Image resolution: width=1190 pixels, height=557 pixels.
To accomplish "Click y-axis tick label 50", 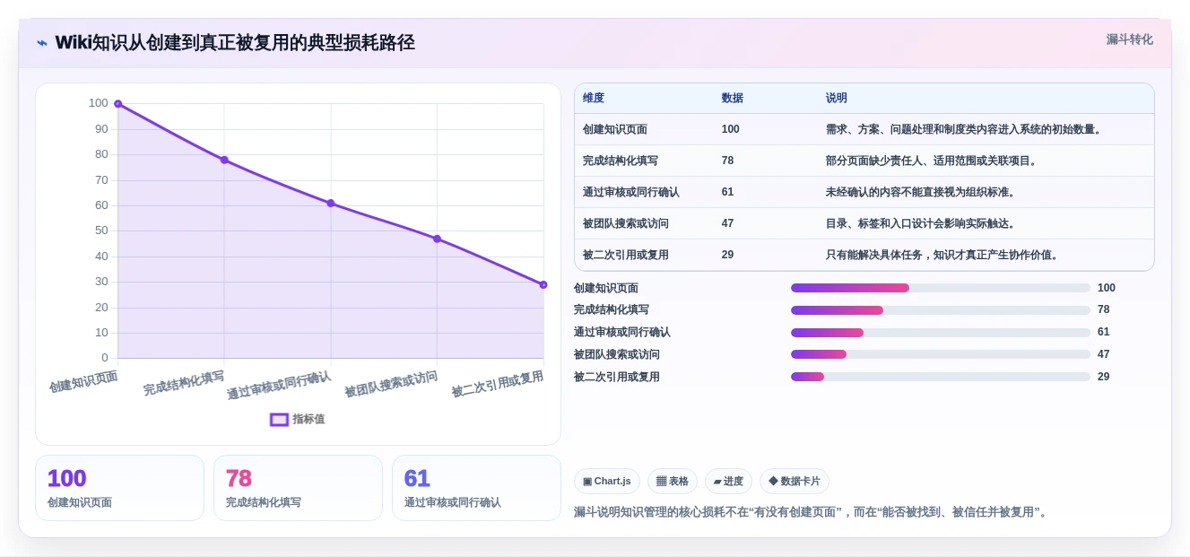I will pyautogui.click(x=101, y=231).
